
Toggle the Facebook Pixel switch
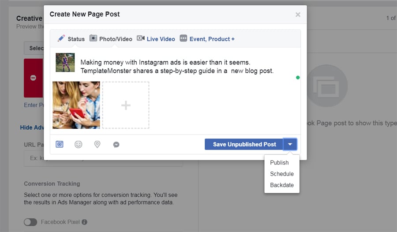(30, 222)
